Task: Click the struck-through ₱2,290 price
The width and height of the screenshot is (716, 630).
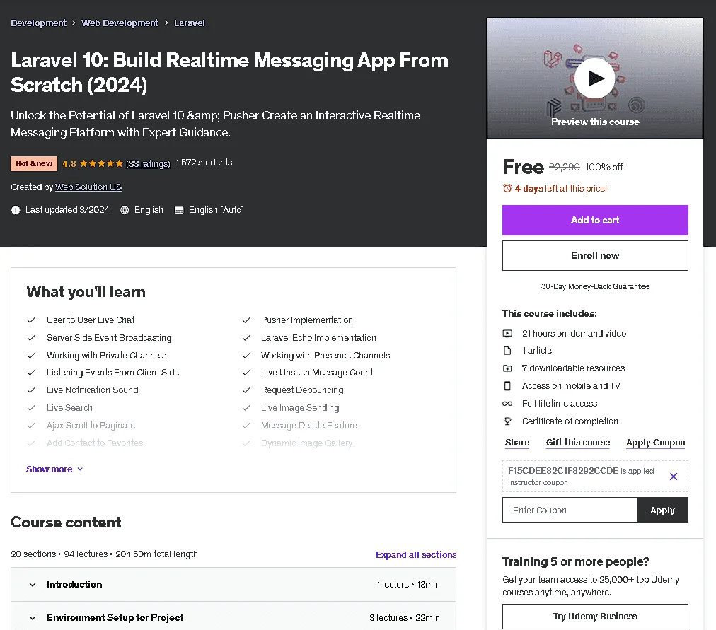Action: pyautogui.click(x=564, y=167)
